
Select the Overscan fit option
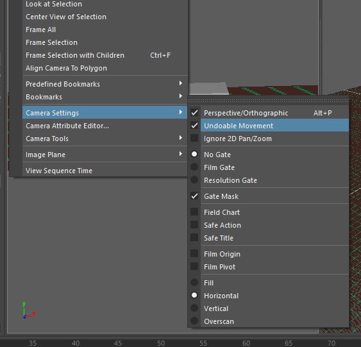(x=269, y=321)
